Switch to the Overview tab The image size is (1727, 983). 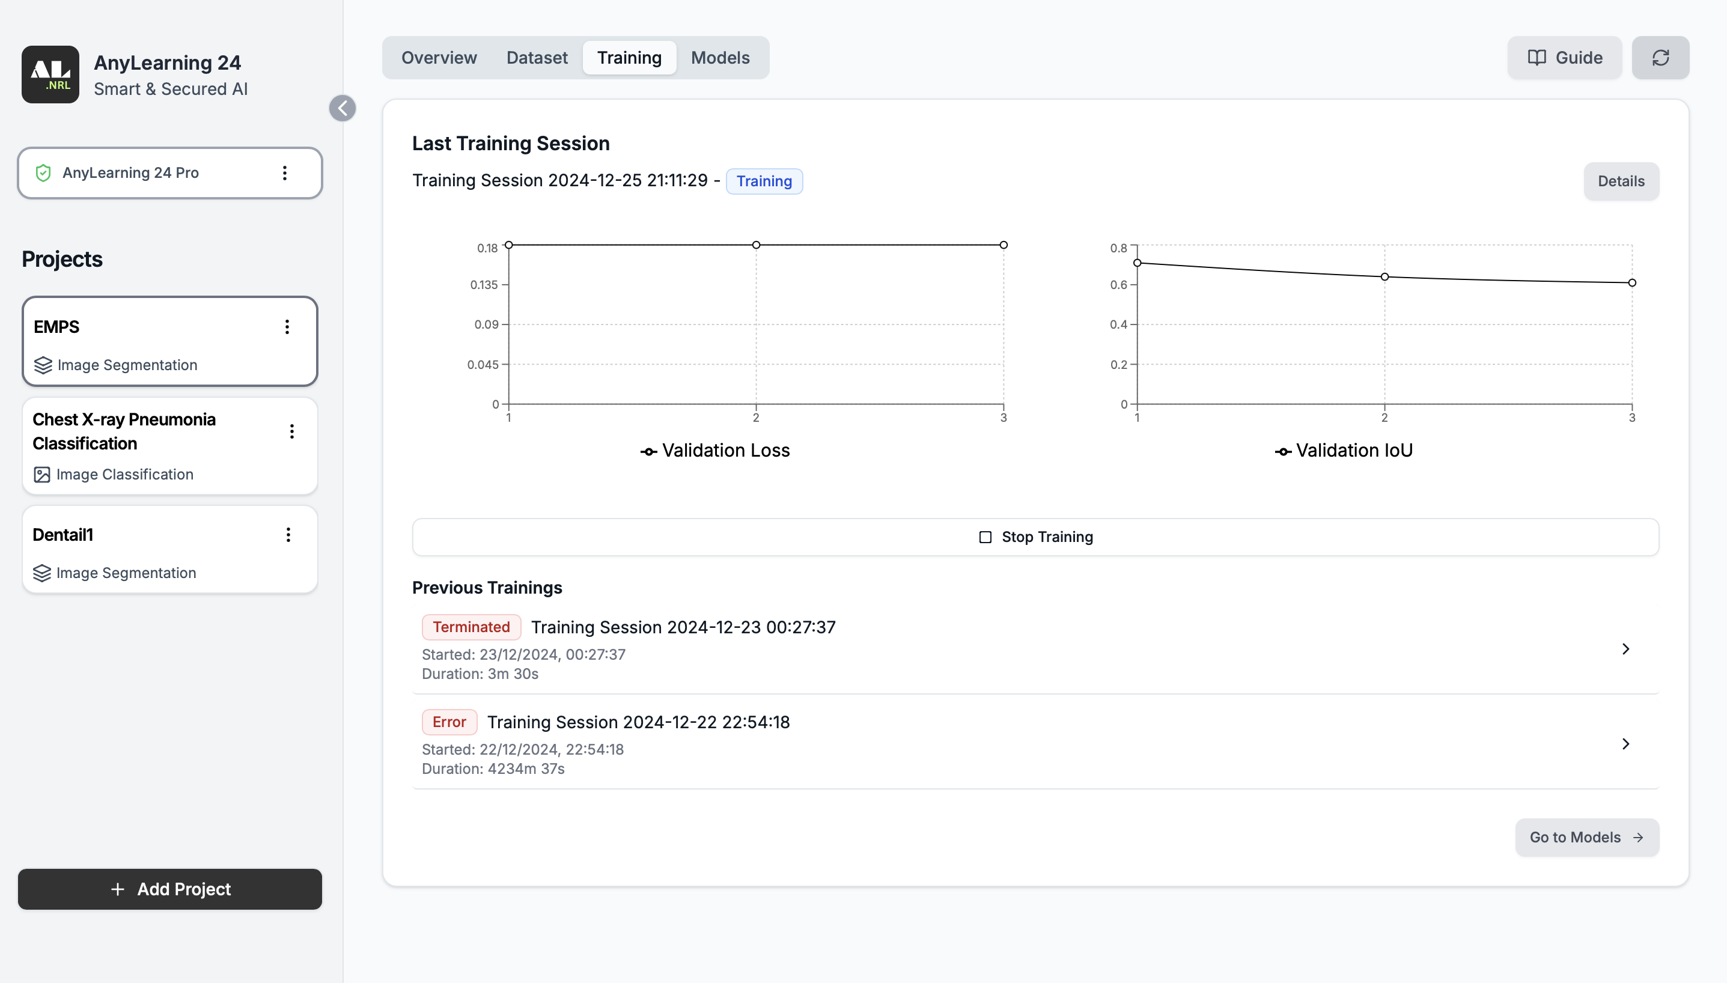(x=439, y=58)
